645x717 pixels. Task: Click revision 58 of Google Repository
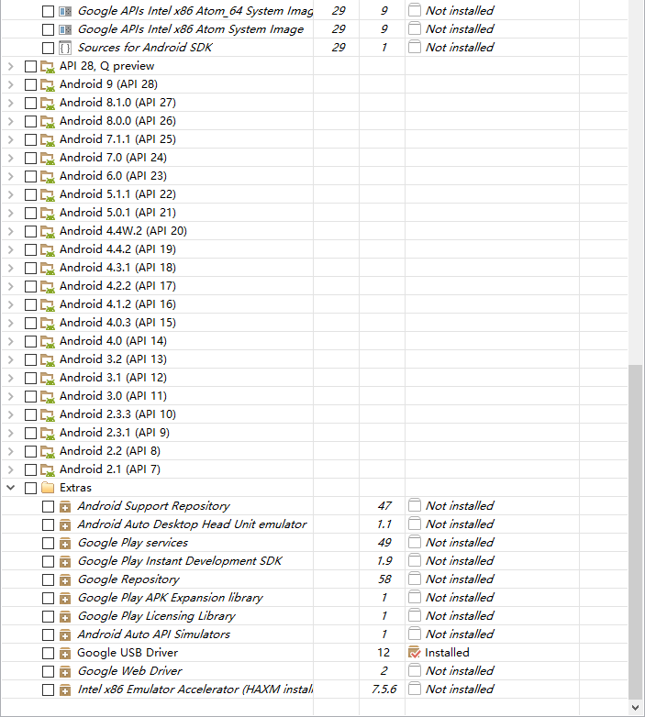tap(384, 579)
